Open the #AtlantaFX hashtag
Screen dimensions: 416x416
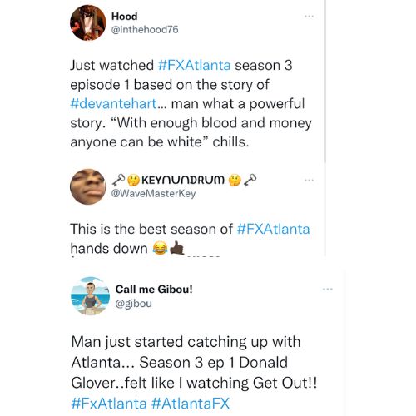(191, 404)
